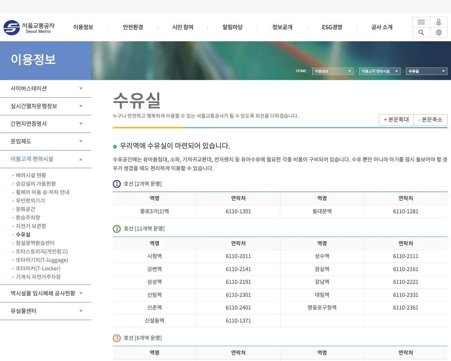Open the hamburger full menu icon
451x361 pixels.
[421, 22]
